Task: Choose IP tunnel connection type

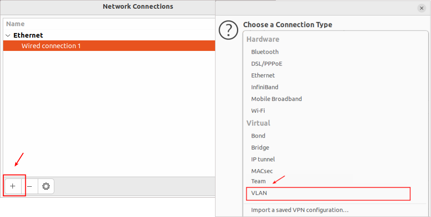Action: [x=263, y=159]
